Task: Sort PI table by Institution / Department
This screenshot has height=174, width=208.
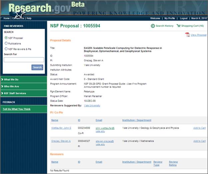Action: click(136, 120)
